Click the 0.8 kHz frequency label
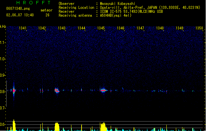206x131 pixels. coord(3,92)
